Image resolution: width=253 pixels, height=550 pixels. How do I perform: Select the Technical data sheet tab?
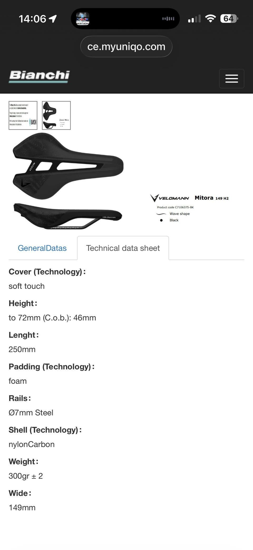point(123,248)
